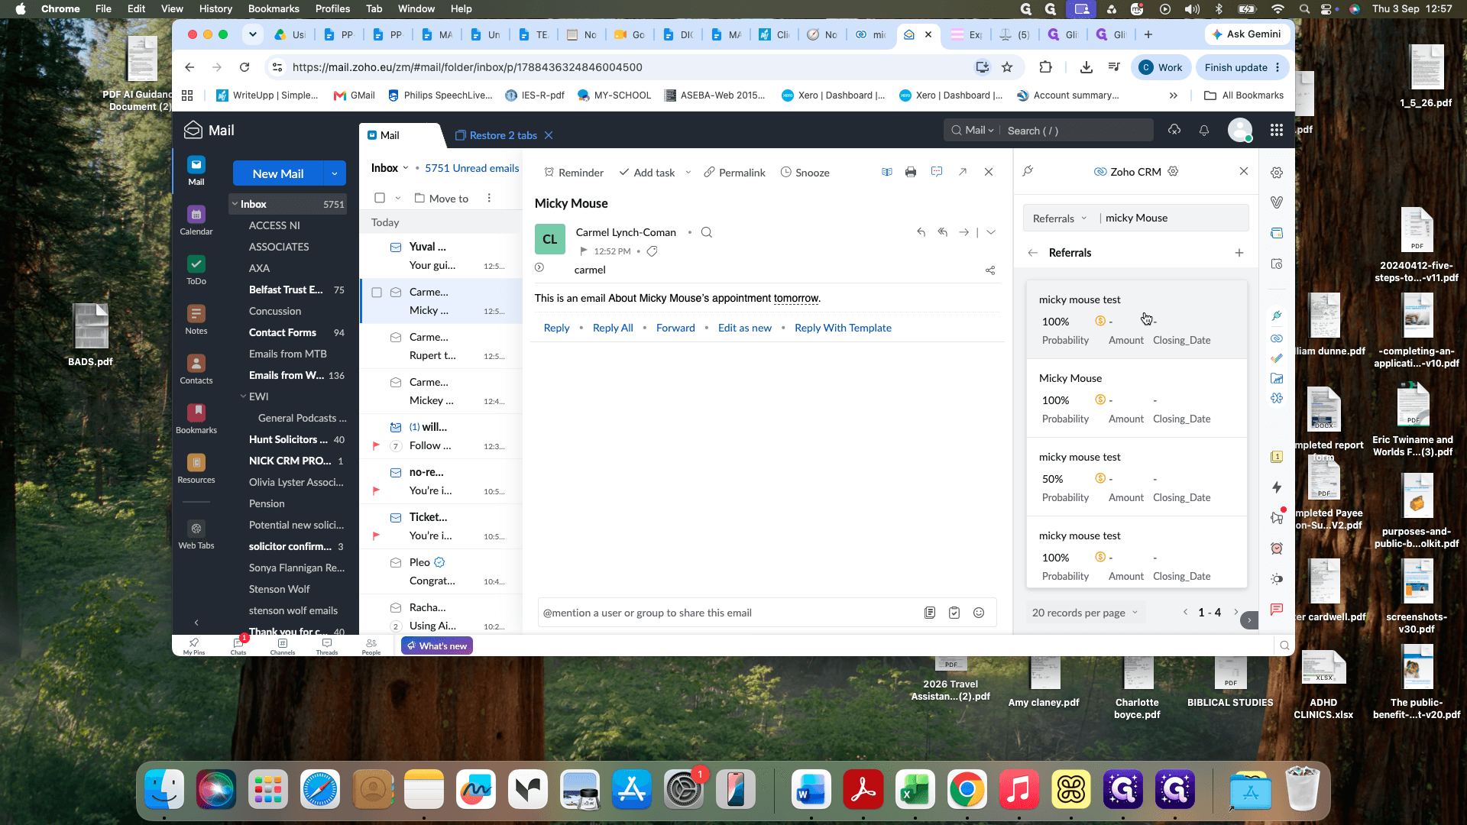Open 5751 Unread emails link

click(471, 169)
